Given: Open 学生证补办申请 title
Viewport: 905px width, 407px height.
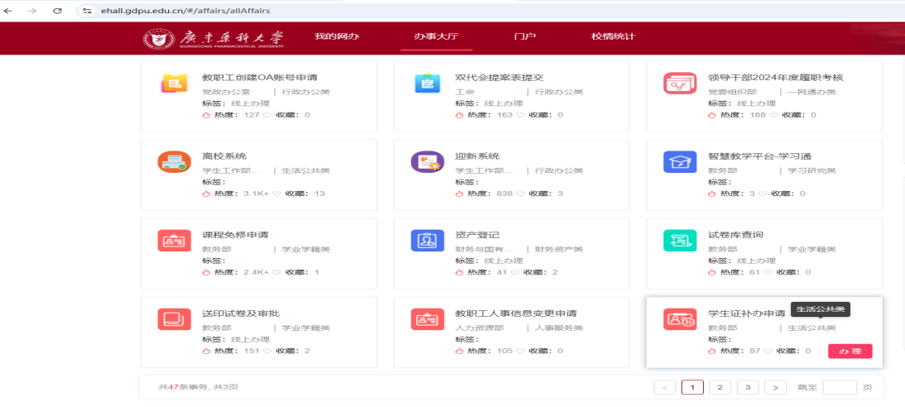Looking at the screenshot, I should click(x=746, y=313).
